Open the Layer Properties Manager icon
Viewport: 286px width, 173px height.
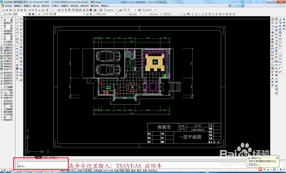pyautogui.click(x=39, y=14)
